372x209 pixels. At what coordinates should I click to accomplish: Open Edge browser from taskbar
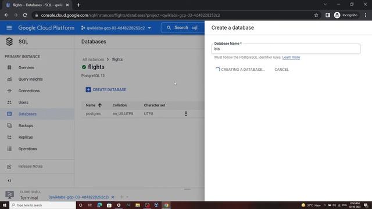coord(99,205)
